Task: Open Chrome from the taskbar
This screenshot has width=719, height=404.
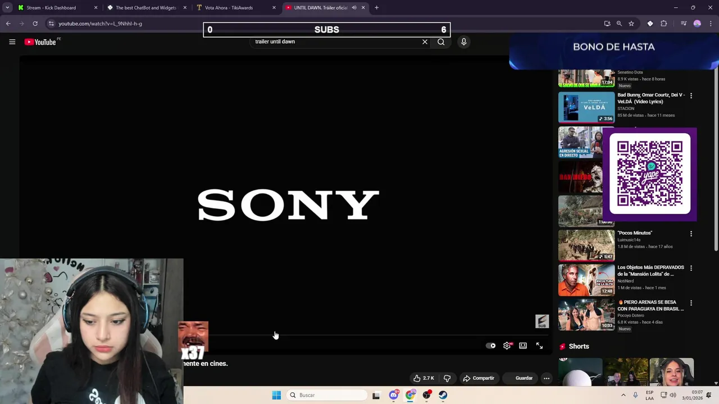Action: pyautogui.click(x=410, y=395)
